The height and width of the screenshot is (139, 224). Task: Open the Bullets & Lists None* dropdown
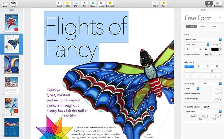point(212,107)
